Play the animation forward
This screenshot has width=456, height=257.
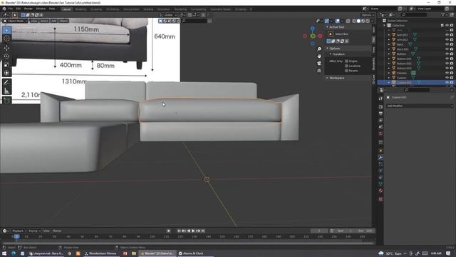pos(193,231)
